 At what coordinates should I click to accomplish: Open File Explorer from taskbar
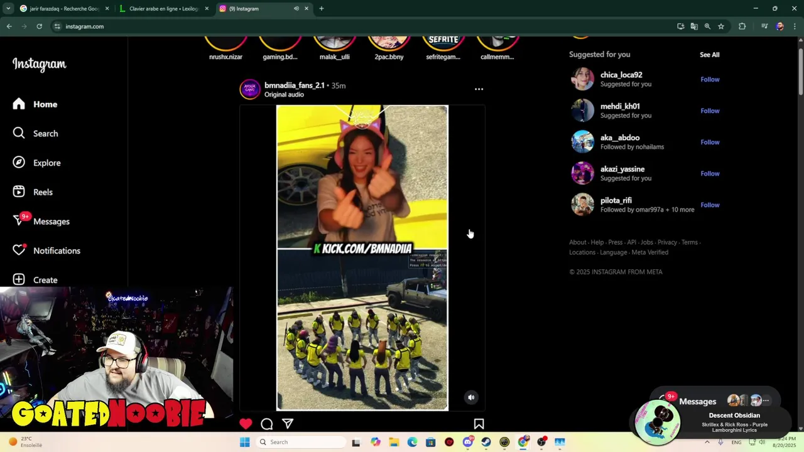tap(393, 442)
